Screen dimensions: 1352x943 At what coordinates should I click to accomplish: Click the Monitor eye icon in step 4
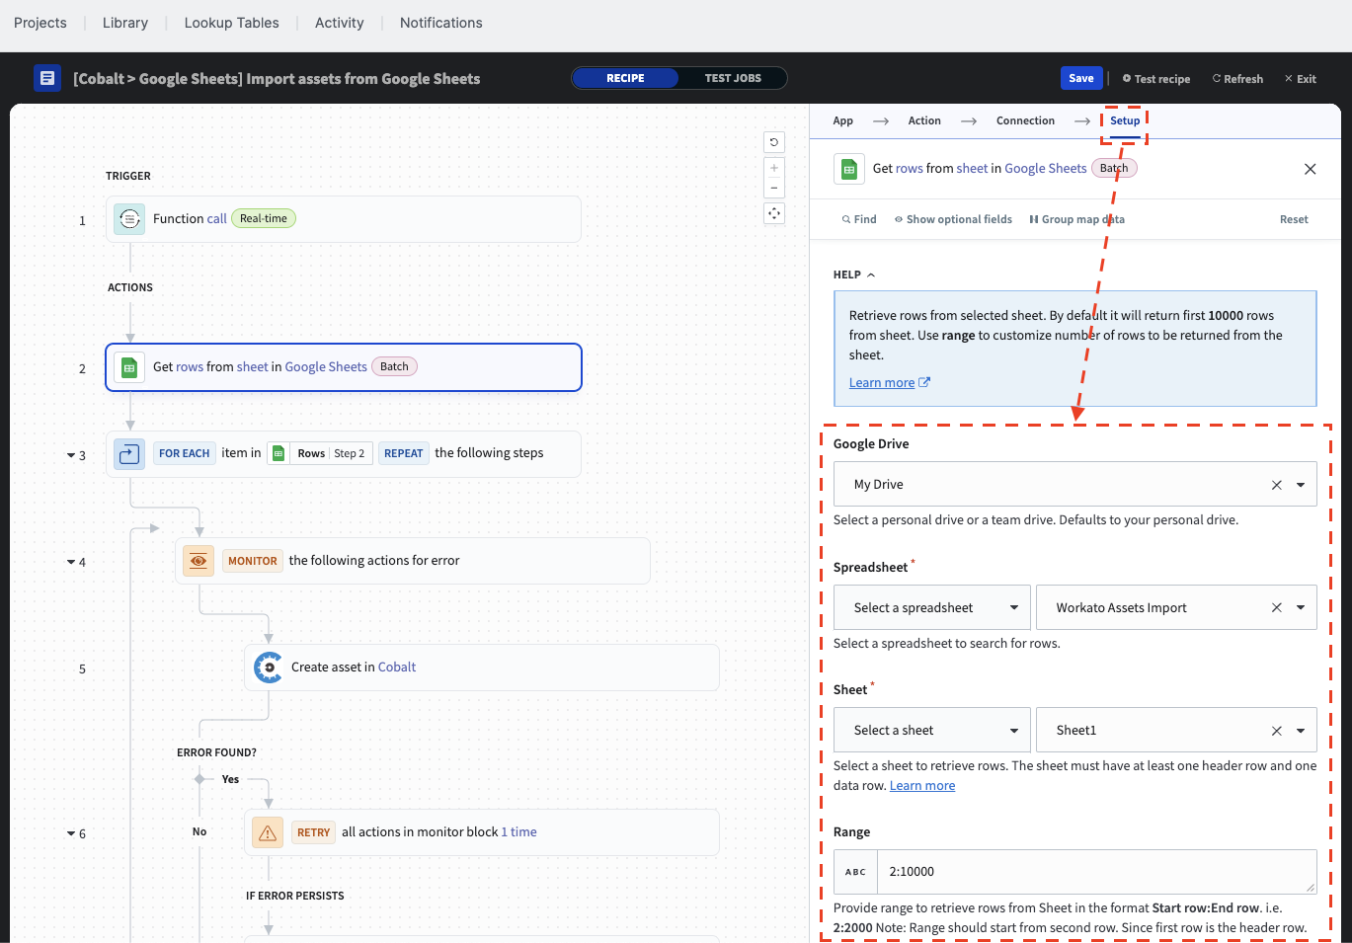tap(199, 561)
